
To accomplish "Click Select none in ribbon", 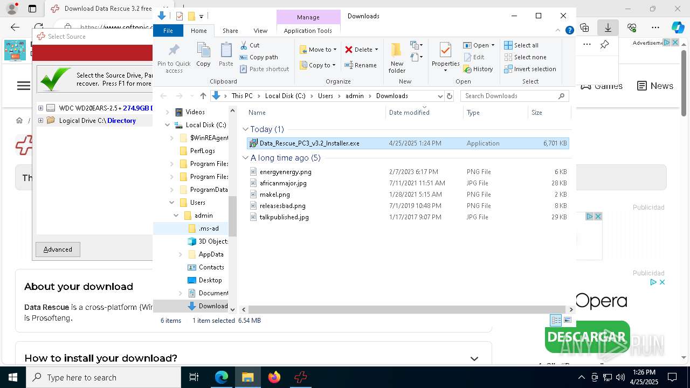I will [526, 57].
